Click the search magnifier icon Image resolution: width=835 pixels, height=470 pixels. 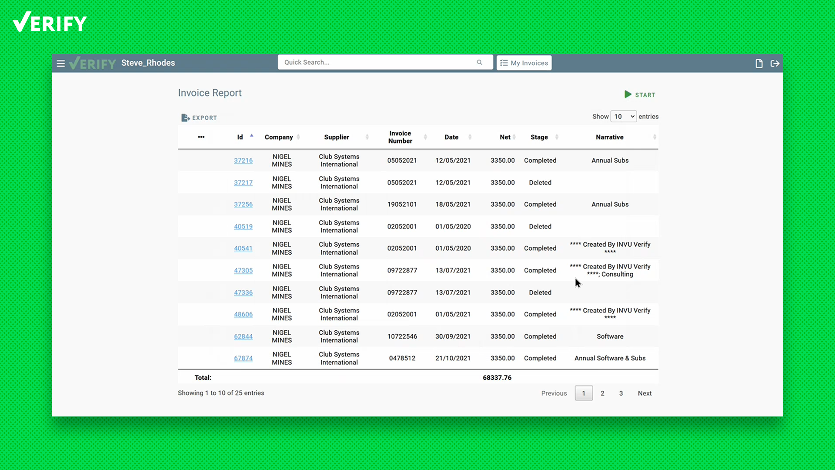click(479, 62)
